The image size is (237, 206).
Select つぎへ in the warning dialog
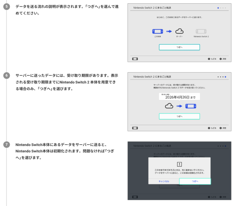(195, 181)
